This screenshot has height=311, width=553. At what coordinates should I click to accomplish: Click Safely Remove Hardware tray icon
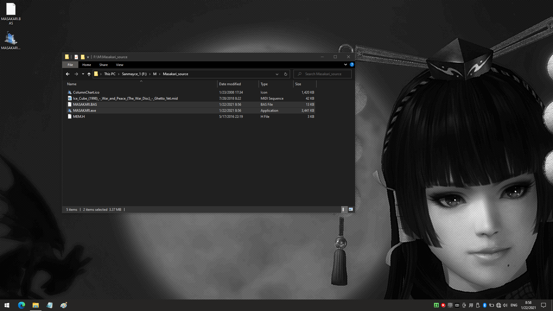478,305
